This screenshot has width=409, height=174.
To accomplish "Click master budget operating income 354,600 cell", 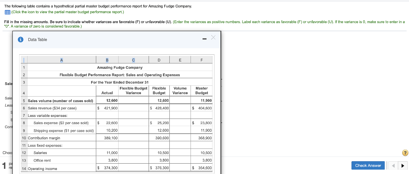I will (202, 168).
